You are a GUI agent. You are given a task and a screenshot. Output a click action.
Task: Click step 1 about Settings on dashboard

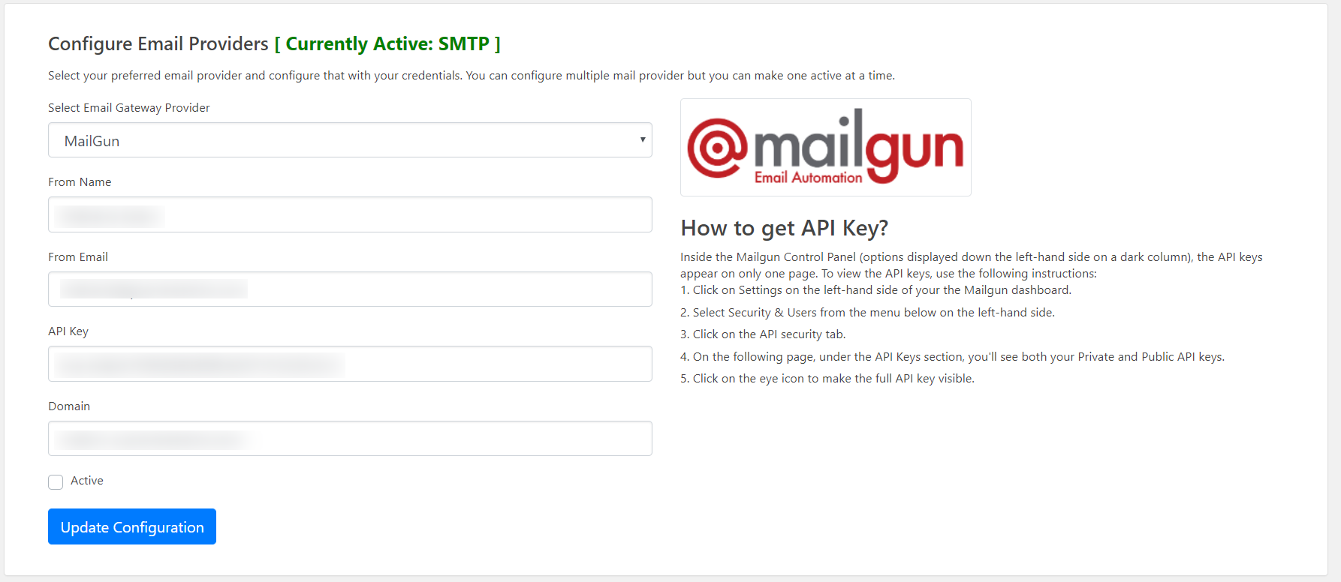875,290
